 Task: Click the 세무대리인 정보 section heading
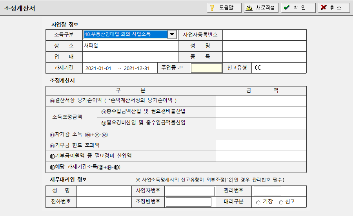(x=68, y=180)
